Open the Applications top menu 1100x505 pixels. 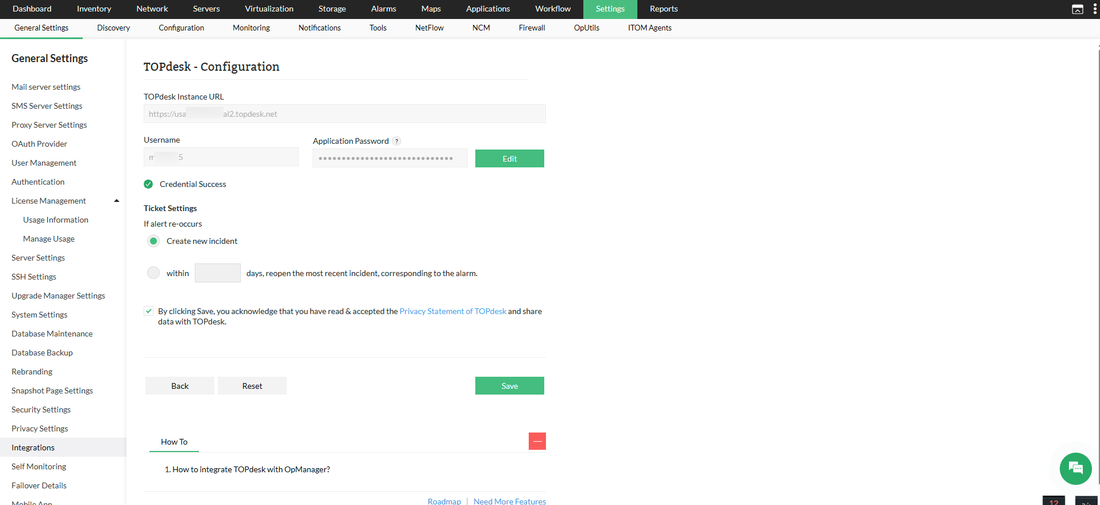click(488, 9)
